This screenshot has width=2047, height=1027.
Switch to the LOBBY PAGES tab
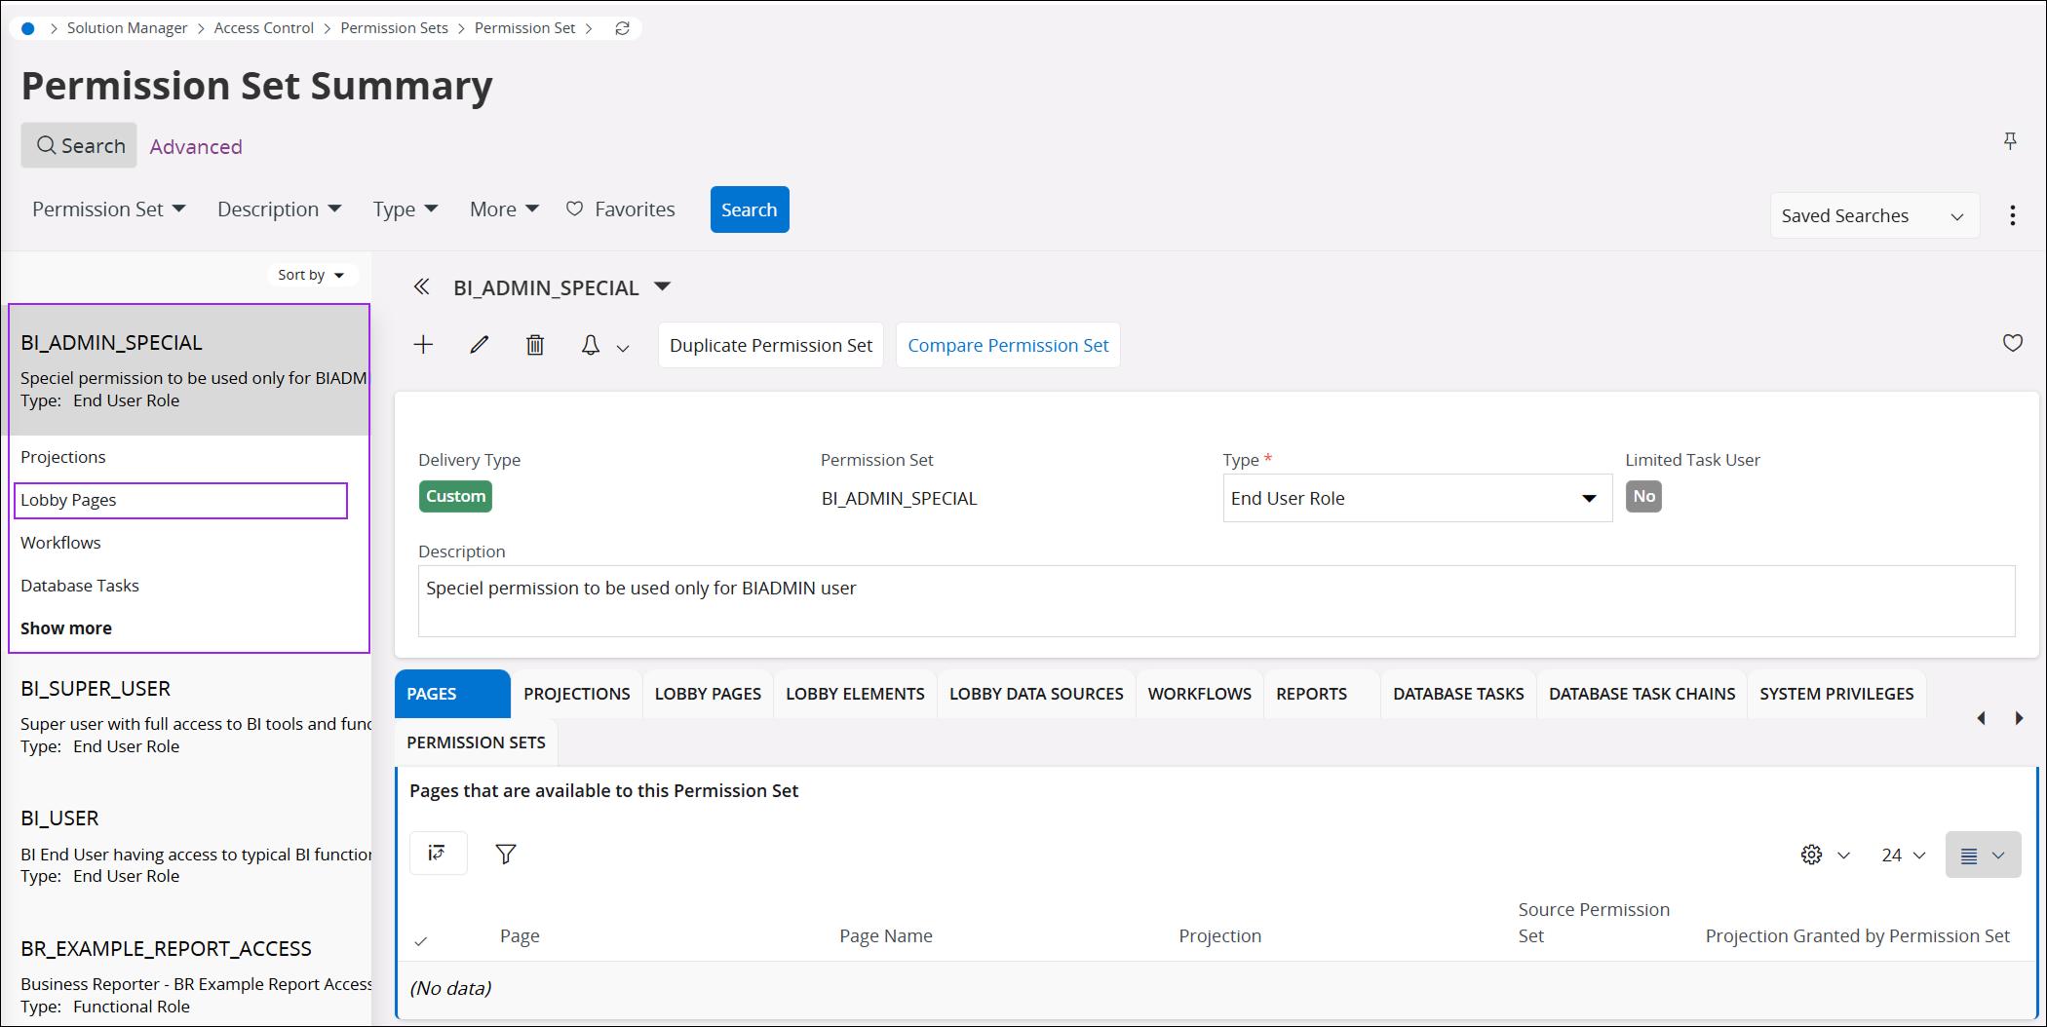click(x=708, y=694)
